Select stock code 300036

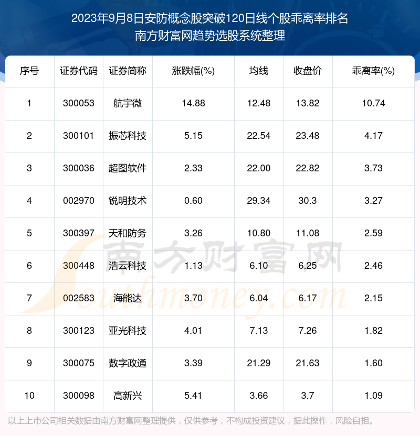point(79,168)
